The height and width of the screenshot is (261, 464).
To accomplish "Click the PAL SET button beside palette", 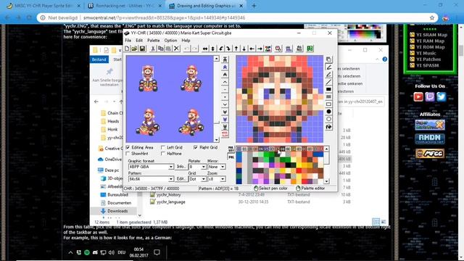I will 231,149.
